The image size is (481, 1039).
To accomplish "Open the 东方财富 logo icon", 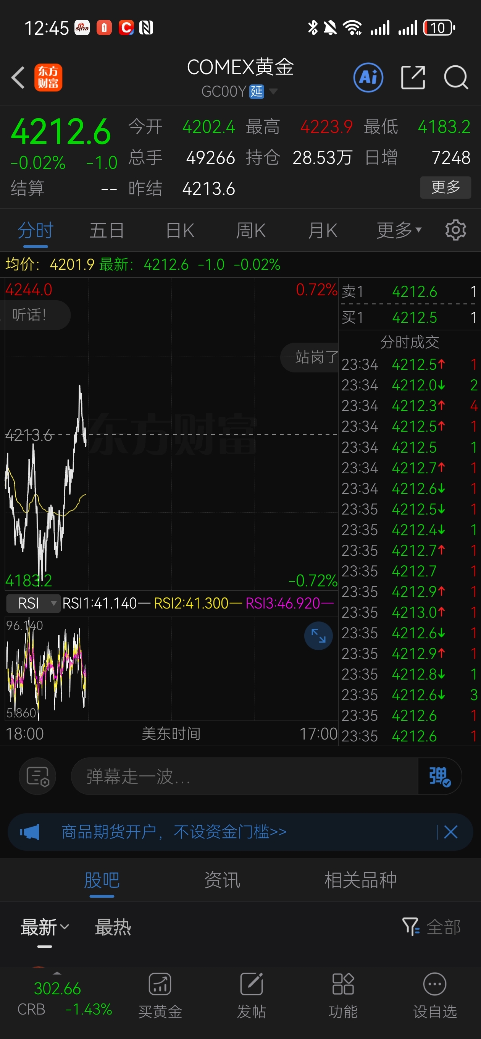I will (x=48, y=78).
